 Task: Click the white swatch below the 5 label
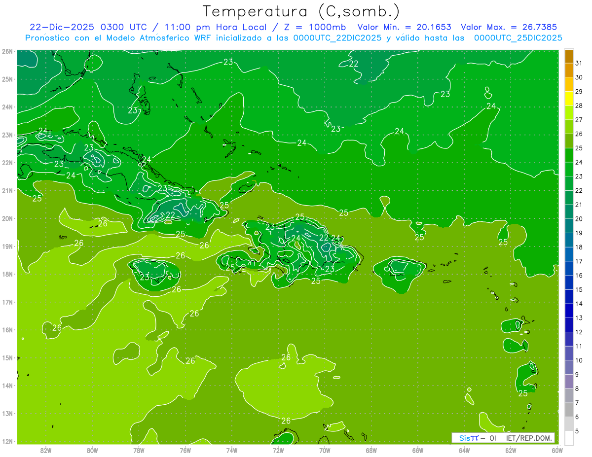point(569,438)
